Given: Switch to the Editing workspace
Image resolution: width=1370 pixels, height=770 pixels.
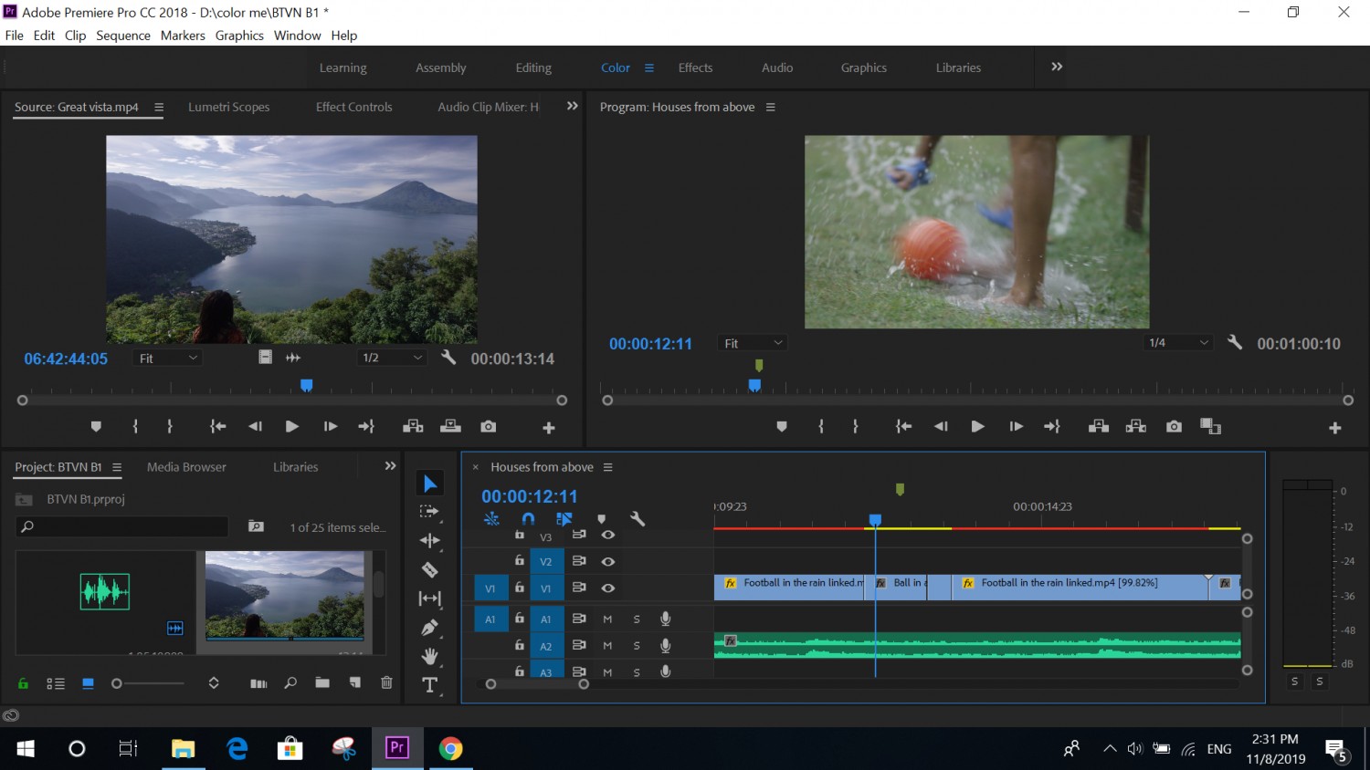Looking at the screenshot, I should coord(533,68).
